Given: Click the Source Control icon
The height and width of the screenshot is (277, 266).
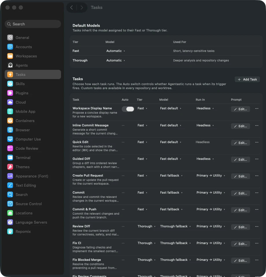Looking at the screenshot, I should click(10, 204).
